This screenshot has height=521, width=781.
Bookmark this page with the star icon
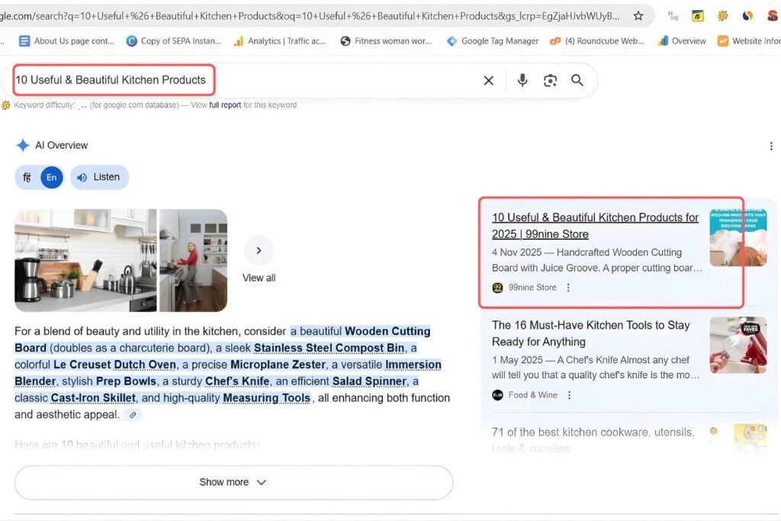638,15
